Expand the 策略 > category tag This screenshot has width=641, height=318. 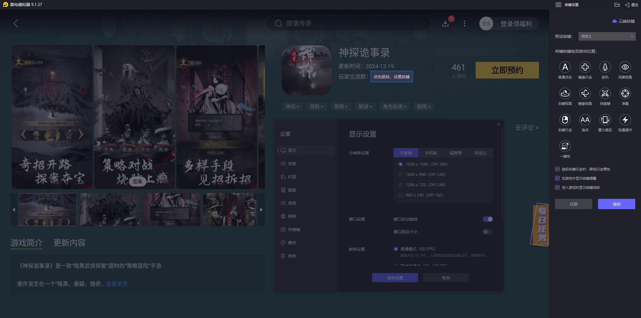coord(341,107)
